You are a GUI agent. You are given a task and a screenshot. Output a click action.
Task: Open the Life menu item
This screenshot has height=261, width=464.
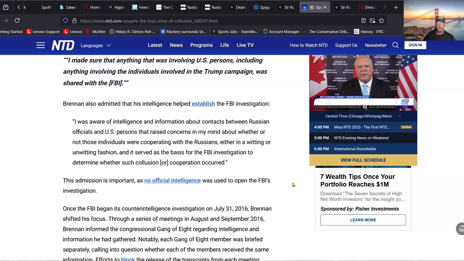click(x=224, y=45)
